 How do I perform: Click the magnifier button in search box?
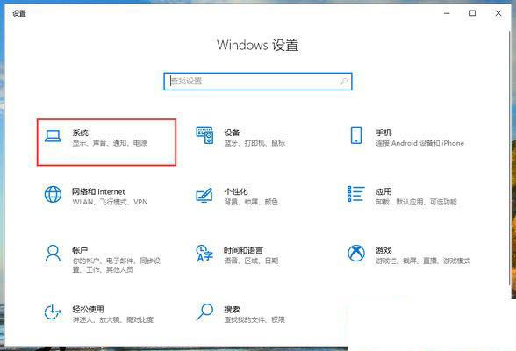tap(344, 82)
